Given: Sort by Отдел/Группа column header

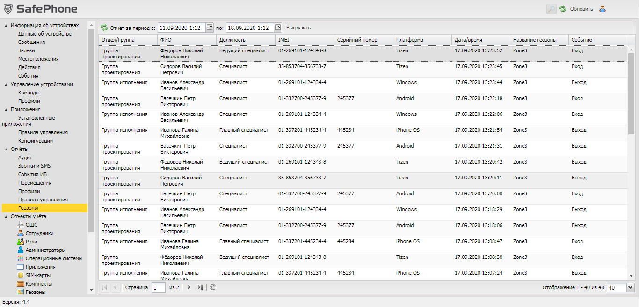Looking at the screenshot, I should point(128,40).
